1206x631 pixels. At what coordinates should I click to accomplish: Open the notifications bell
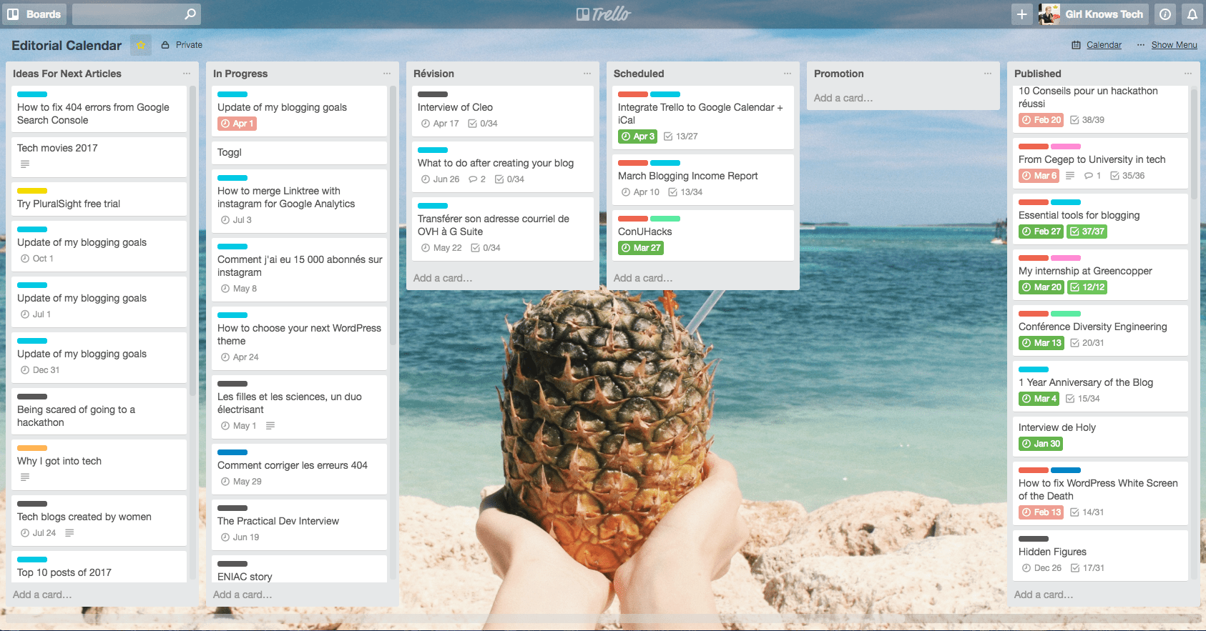(x=1192, y=14)
